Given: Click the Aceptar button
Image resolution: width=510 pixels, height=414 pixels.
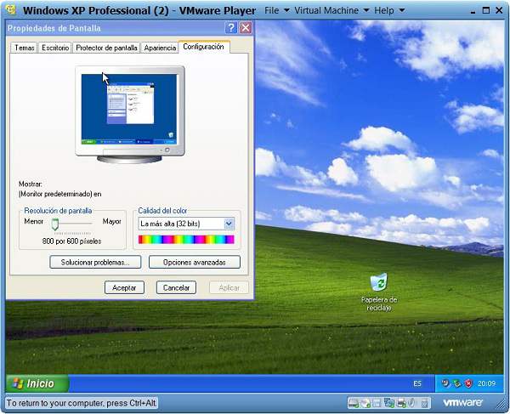Looking at the screenshot, I should (x=124, y=287).
